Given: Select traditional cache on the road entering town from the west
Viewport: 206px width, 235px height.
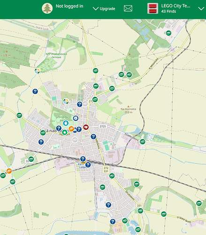Looking at the screenshot, I should [19, 116].
